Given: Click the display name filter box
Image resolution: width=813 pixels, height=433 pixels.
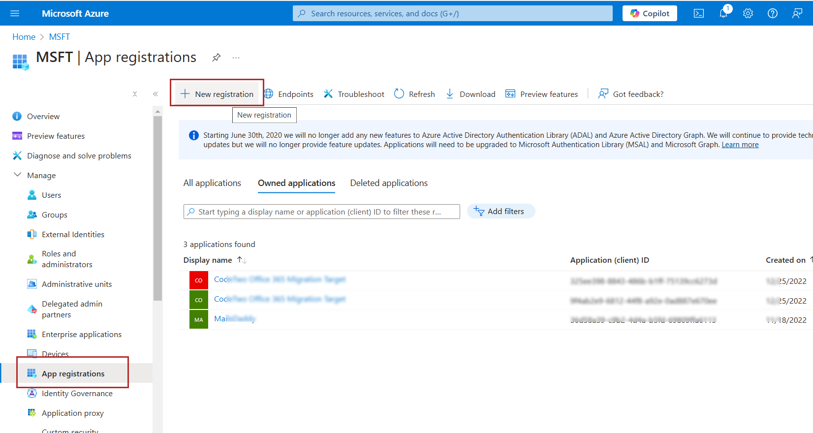Looking at the screenshot, I should click(322, 212).
